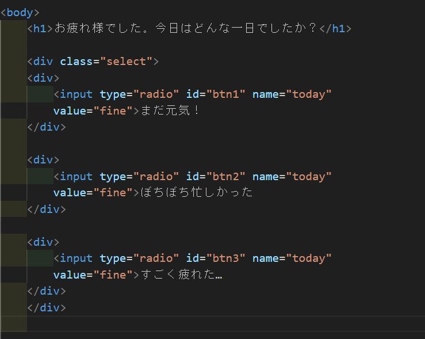Click value="fine" before すごく疲れた…
425x339 pixels.
point(93,275)
